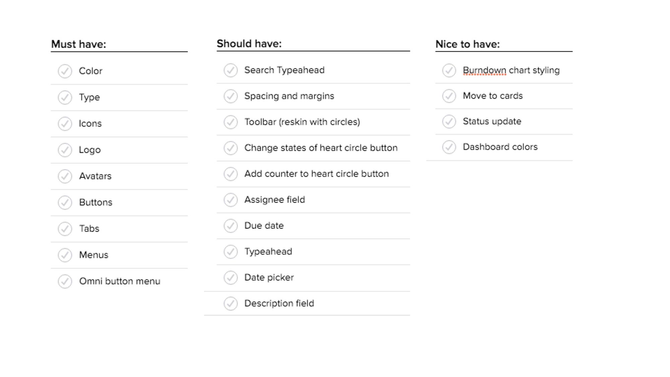Complete the Toolbar reskin task circle

click(x=230, y=122)
